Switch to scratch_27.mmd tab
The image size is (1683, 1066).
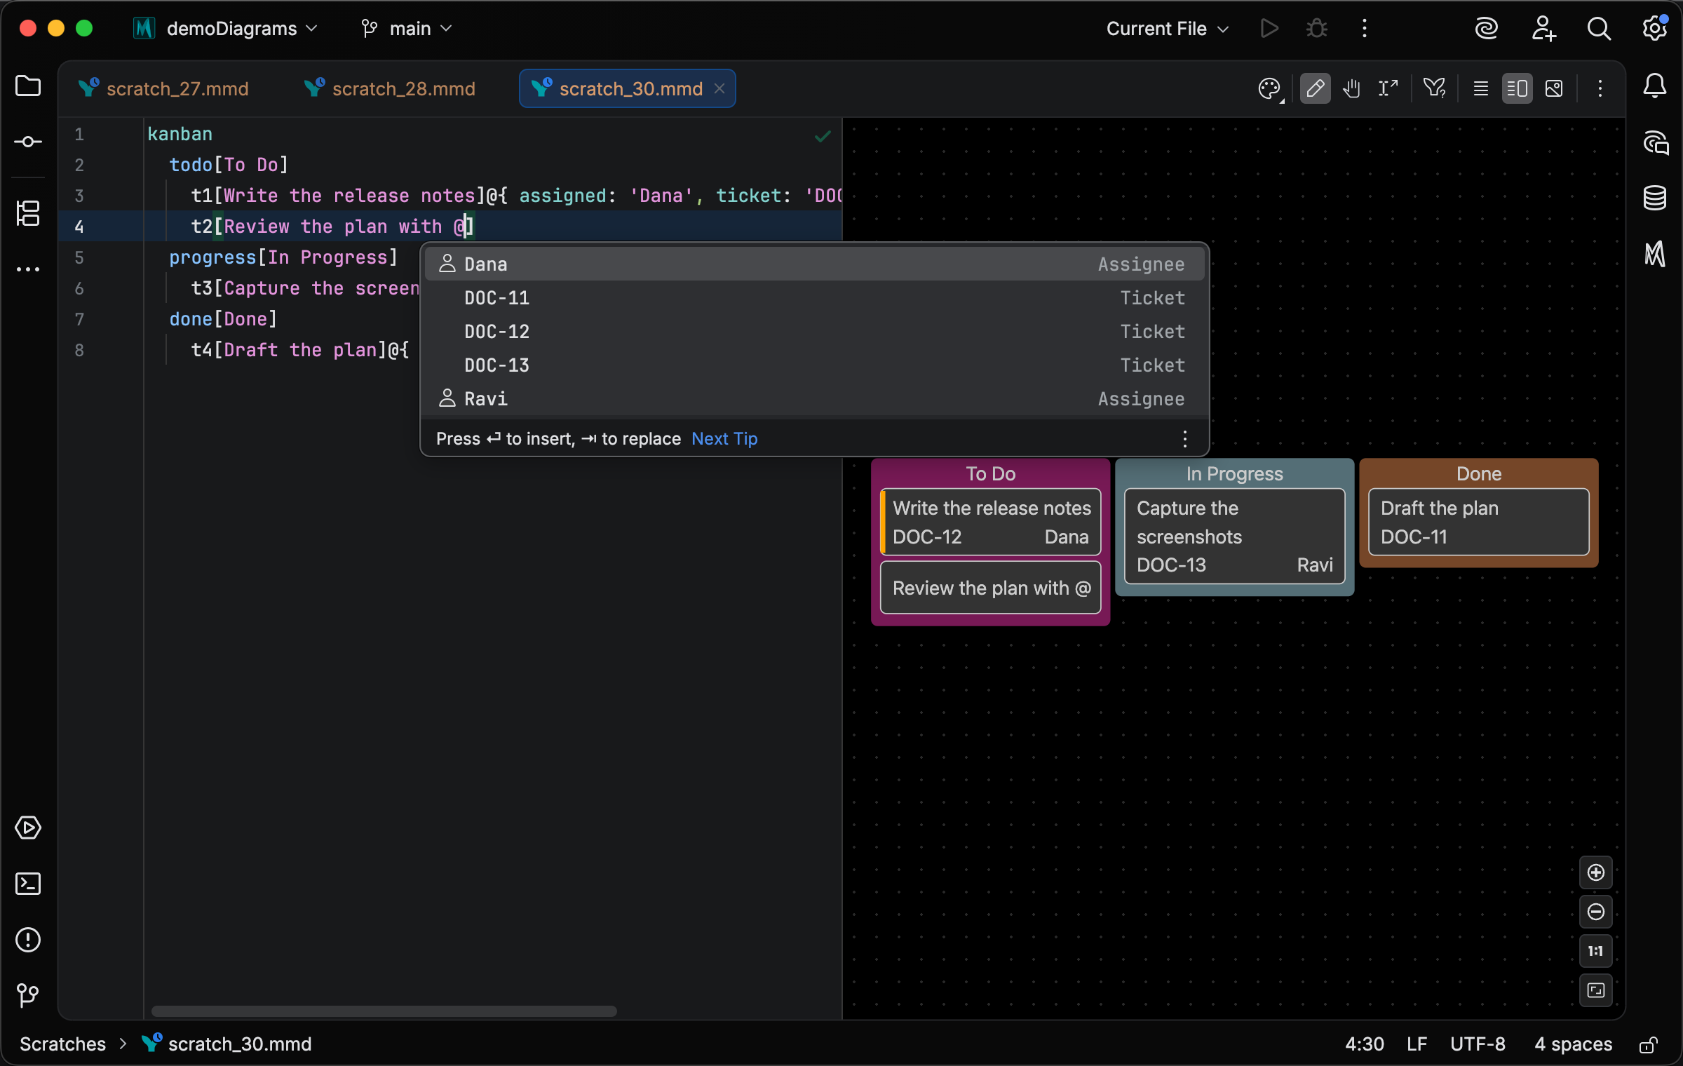164,89
